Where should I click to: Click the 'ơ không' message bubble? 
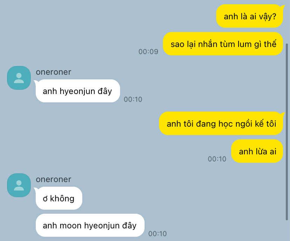coord(59,198)
